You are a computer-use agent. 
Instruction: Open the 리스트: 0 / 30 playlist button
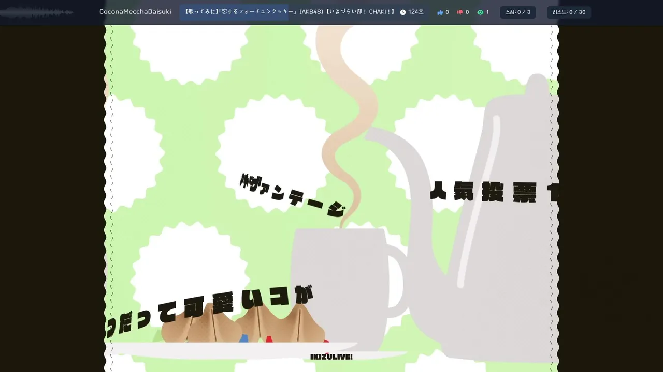tap(569, 12)
